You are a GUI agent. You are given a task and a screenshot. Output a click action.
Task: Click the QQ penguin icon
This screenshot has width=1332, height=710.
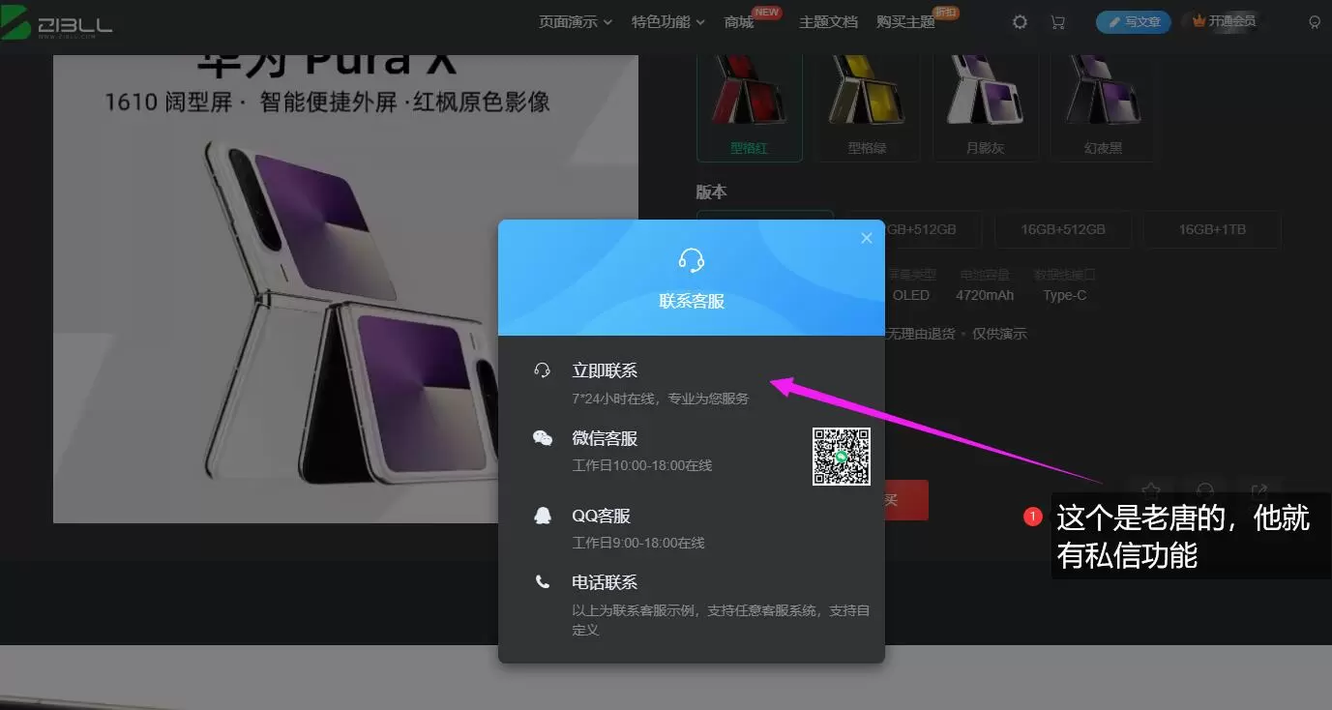[543, 516]
